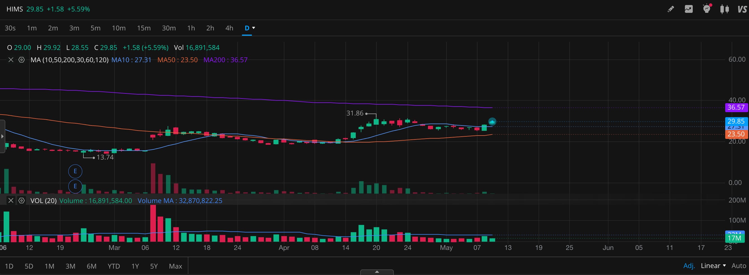
Task: Select the 1D time range
Action: pos(9,266)
